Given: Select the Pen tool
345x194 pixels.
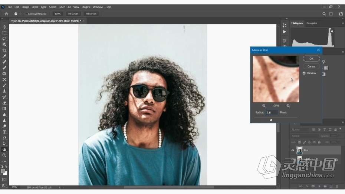Looking at the screenshot, I should [4, 138].
